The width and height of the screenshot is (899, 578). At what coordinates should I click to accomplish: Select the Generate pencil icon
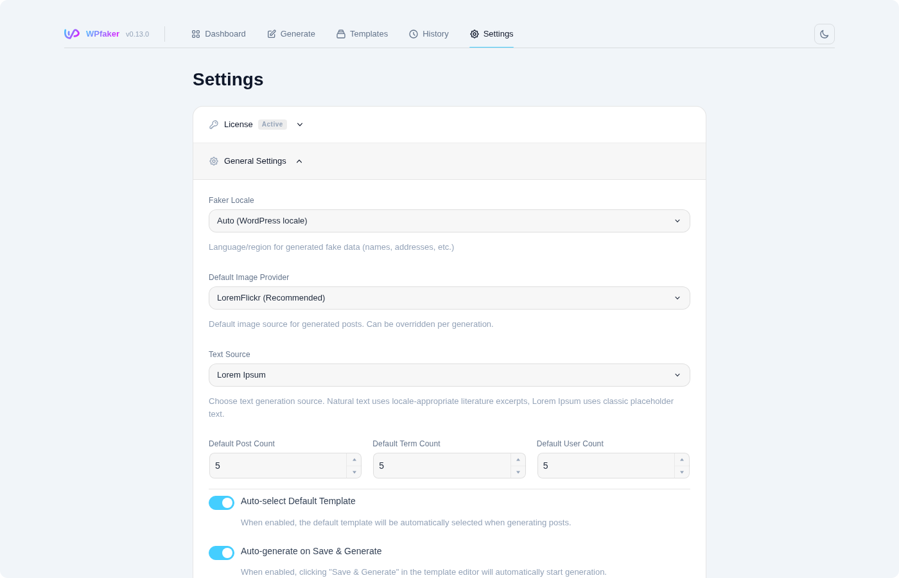pos(271,34)
